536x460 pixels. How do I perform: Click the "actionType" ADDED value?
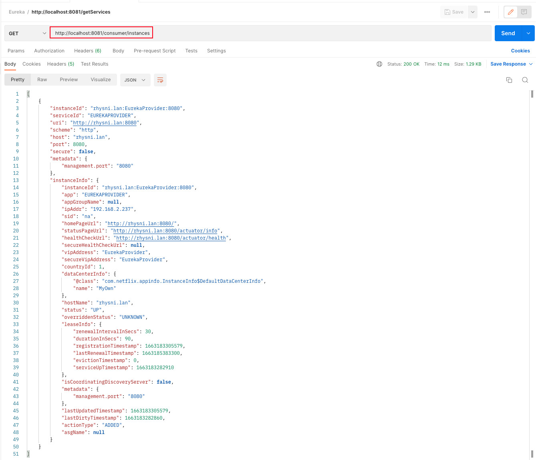point(112,425)
